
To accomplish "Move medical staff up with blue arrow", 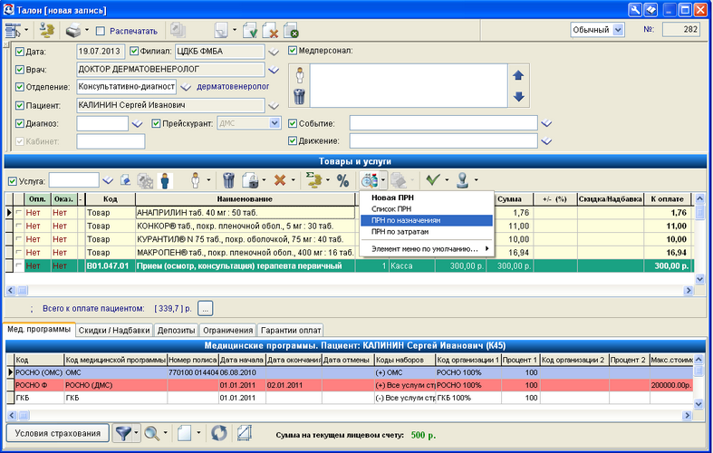I will 518,75.
